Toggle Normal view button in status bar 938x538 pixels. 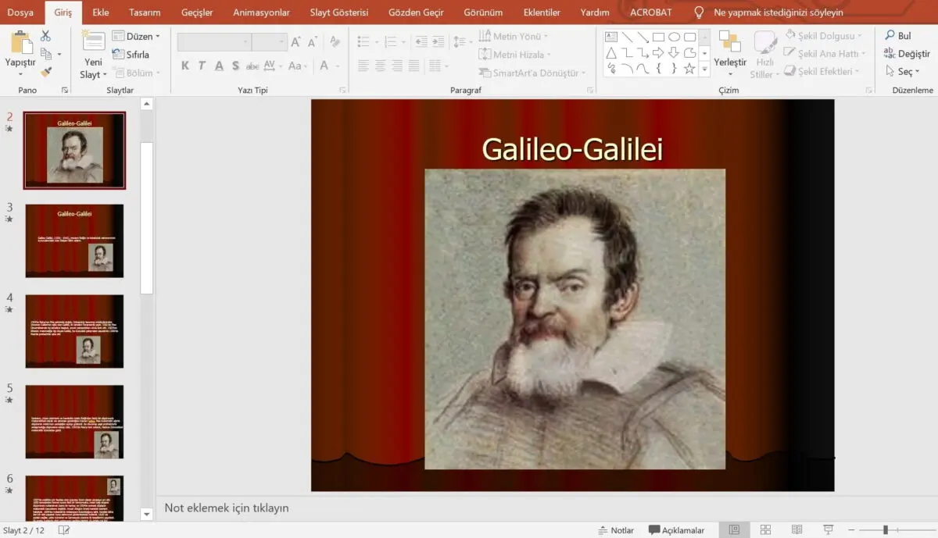734,530
